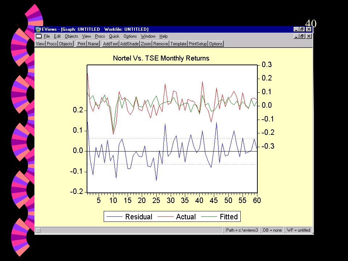Click the Name toolbar button
348x261 pixels.
93,44
